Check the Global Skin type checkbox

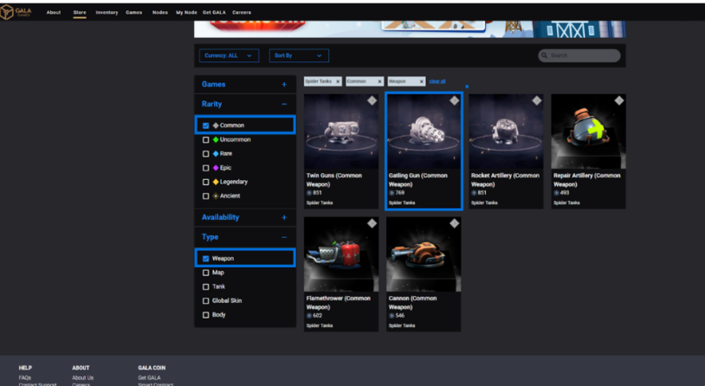point(205,300)
